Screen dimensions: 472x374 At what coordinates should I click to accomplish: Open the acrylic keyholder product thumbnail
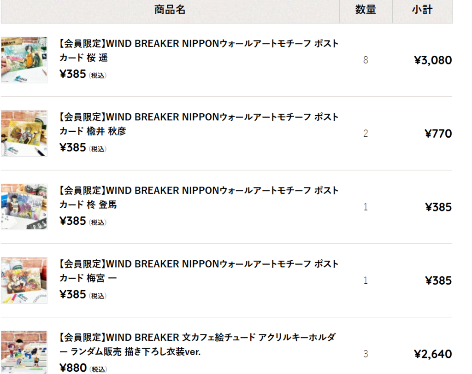[x=24, y=352]
